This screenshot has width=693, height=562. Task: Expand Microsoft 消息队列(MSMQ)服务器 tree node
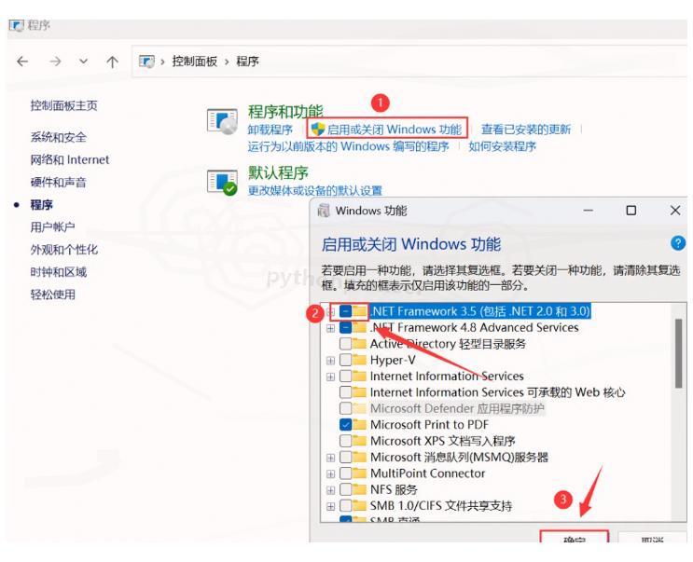330,458
